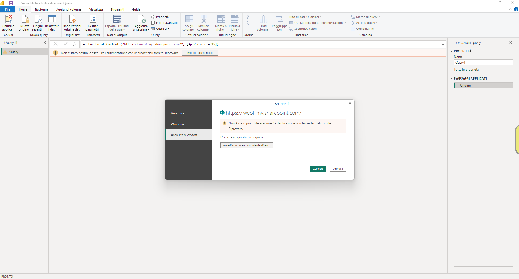Click the Connetti button

(x=318, y=169)
